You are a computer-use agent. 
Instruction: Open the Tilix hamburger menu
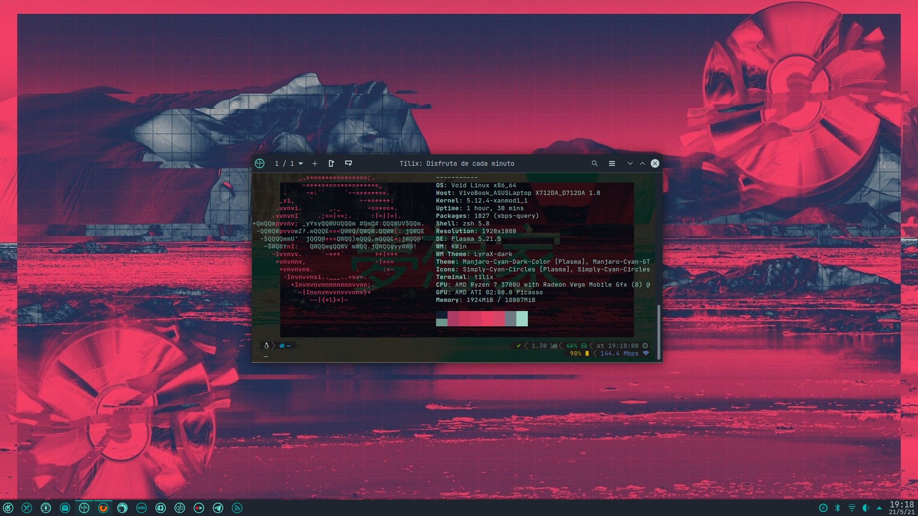[x=612, y=163]
